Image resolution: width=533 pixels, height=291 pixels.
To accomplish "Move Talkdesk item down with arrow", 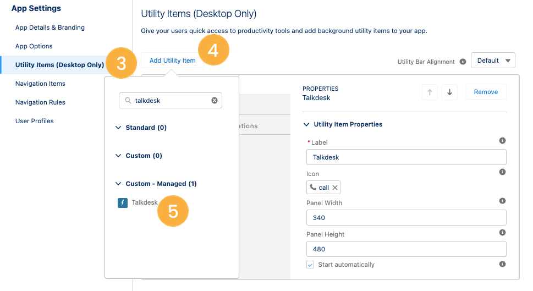I will (449, 92).
